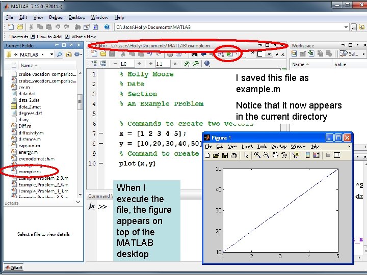Screen dimensions: 367x275
Task: Open the File menu in MATLAB
Action: [x=9, y=17]
